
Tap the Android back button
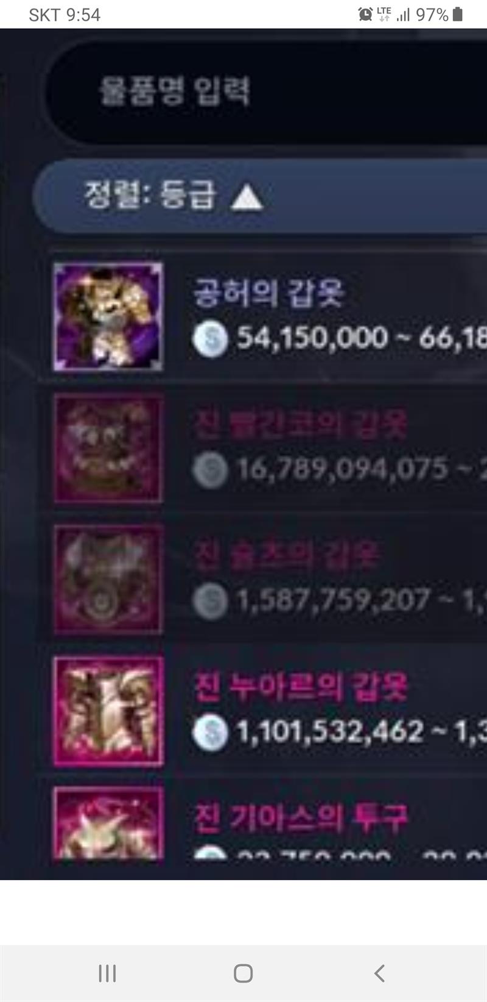tap(379, 973)
